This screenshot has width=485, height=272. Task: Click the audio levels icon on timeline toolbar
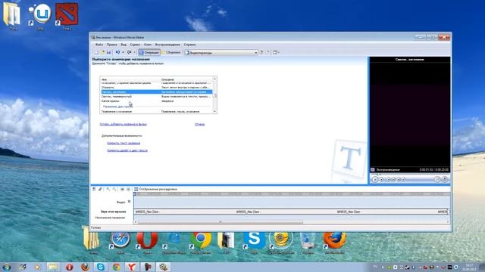94,189
